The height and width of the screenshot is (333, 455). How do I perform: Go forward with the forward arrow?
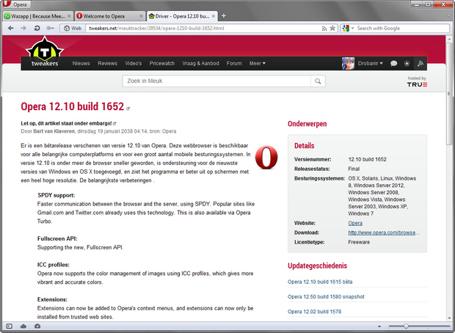23,28
